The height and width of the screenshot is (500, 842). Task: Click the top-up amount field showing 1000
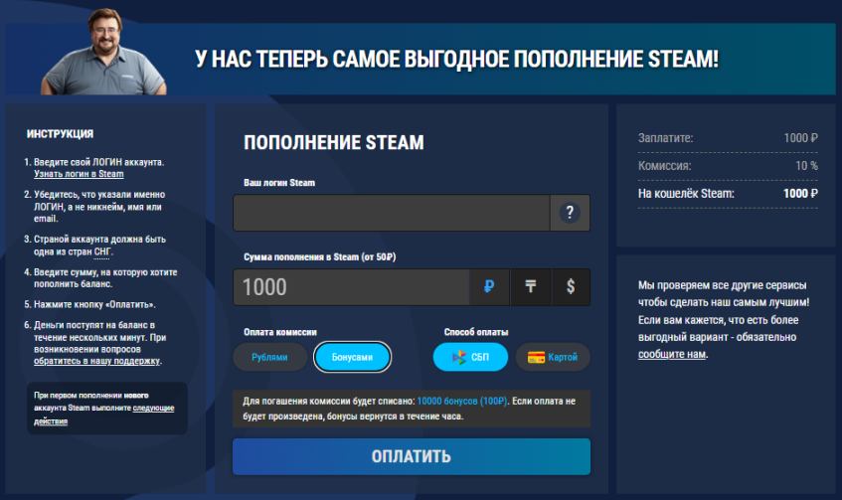click(x=351, y=287)
